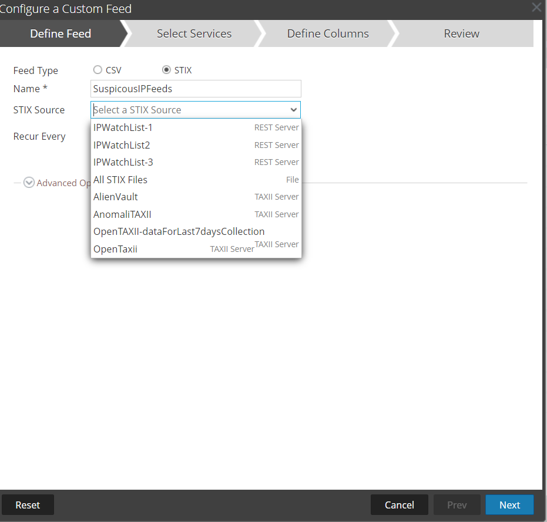Select the CSV feed type radio button

coord(98,70)
